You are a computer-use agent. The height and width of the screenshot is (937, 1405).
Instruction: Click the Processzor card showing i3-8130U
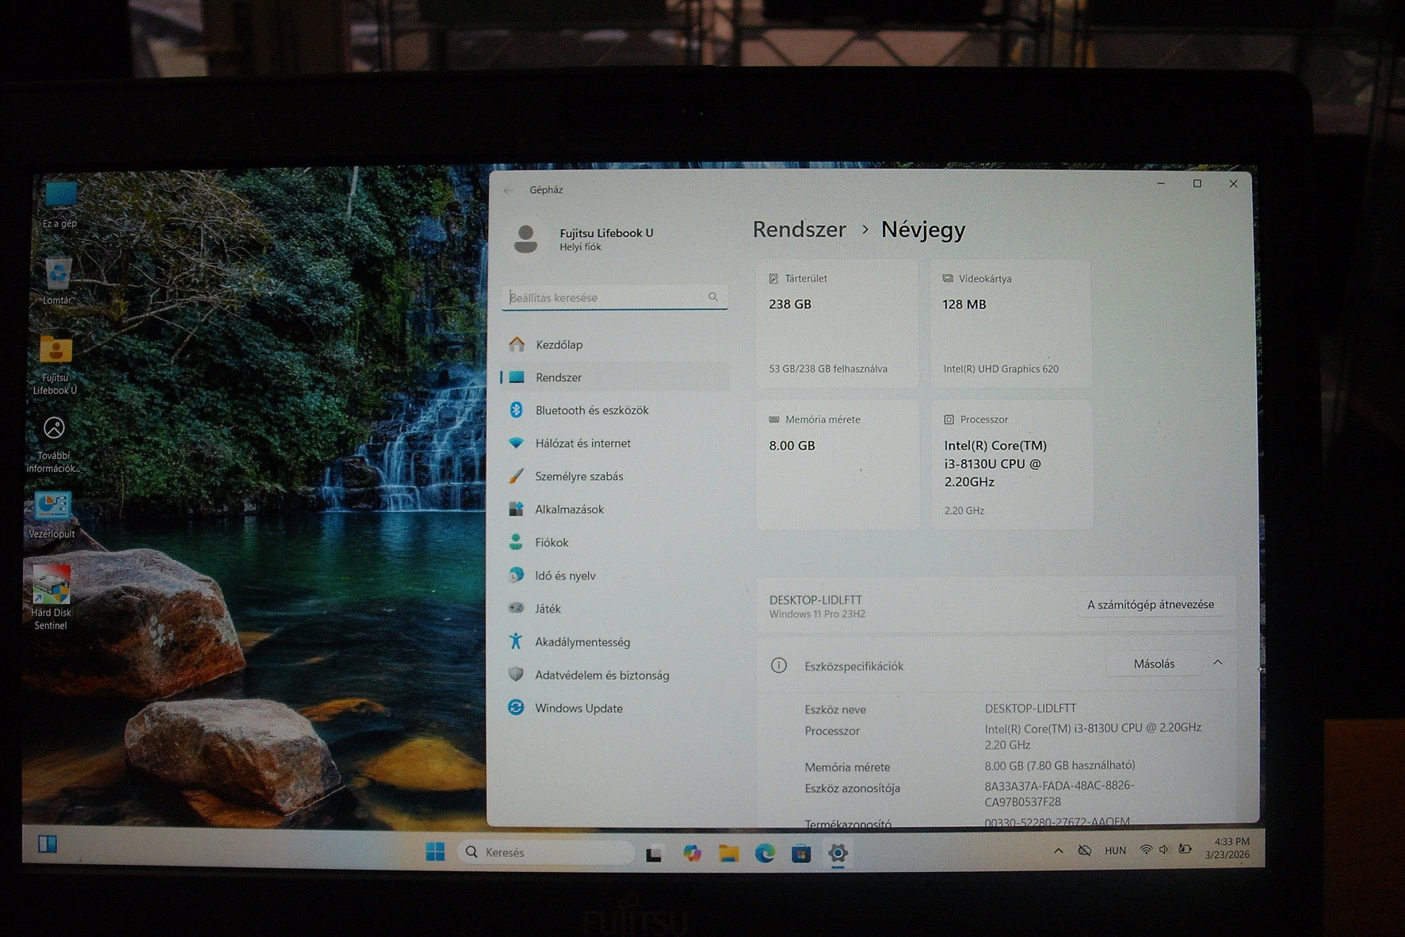(x=1012, y=465)
